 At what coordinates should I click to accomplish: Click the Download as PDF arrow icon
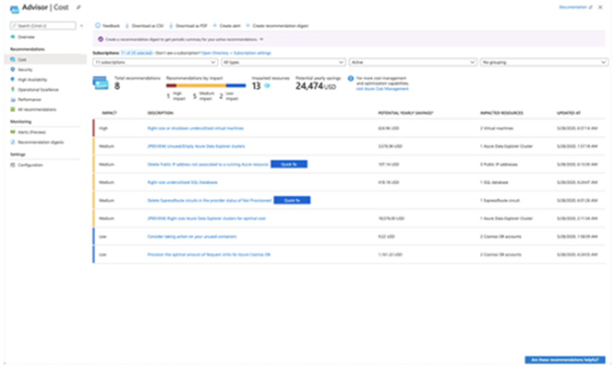pyautogui.click(x=171, y=25)
